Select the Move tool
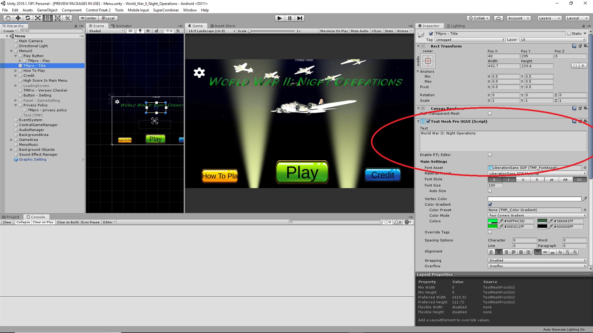This screenshot has height=333, width=593. point(18,18)
